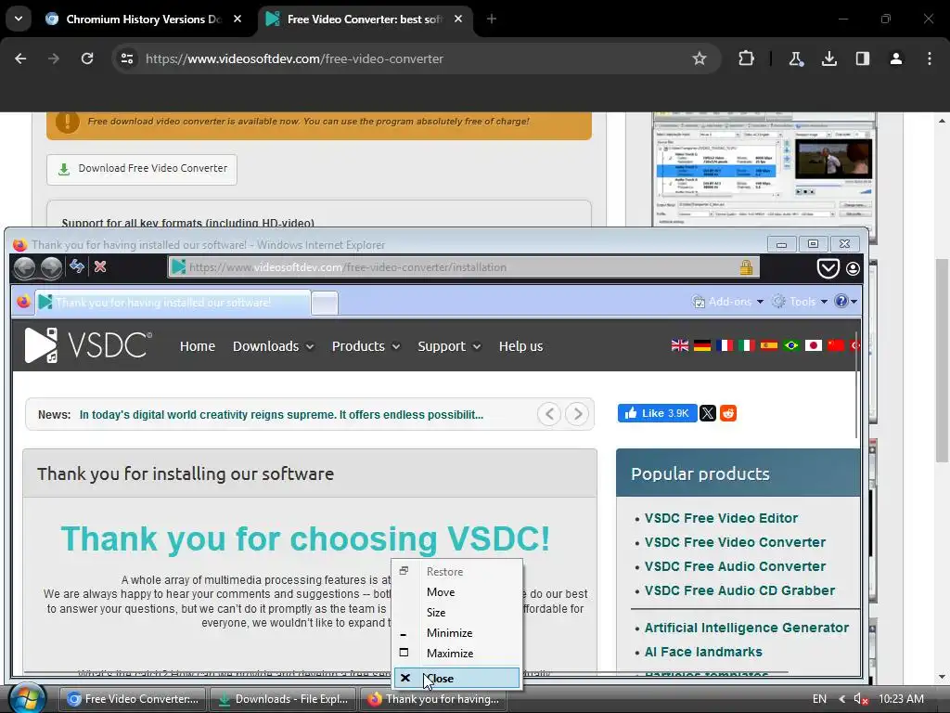Open Chromium three-dot menu
The image size is (950, 713).
930,58
